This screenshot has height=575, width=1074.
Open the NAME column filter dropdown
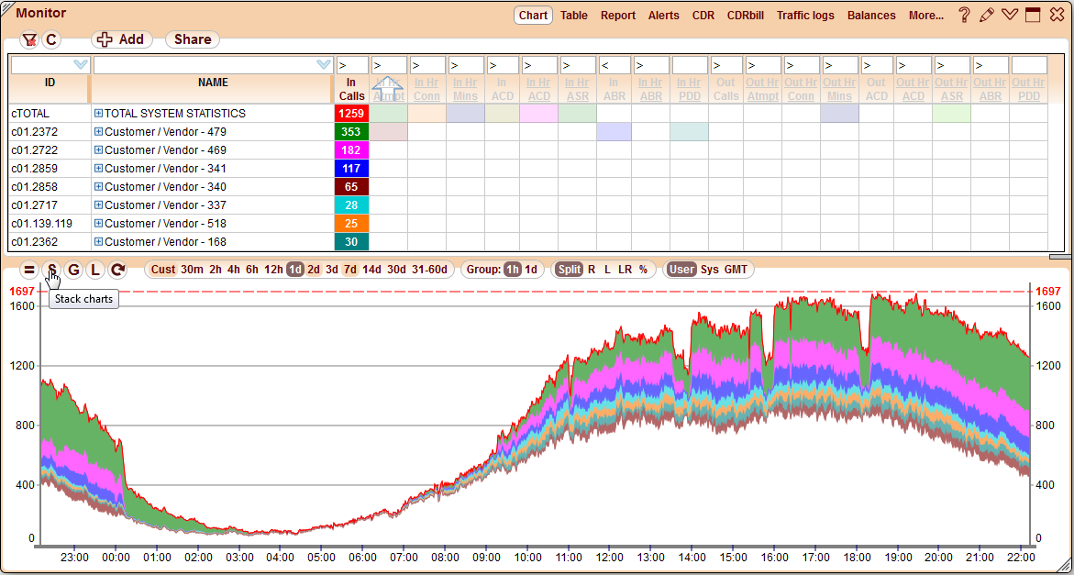(x=322, y=63)
